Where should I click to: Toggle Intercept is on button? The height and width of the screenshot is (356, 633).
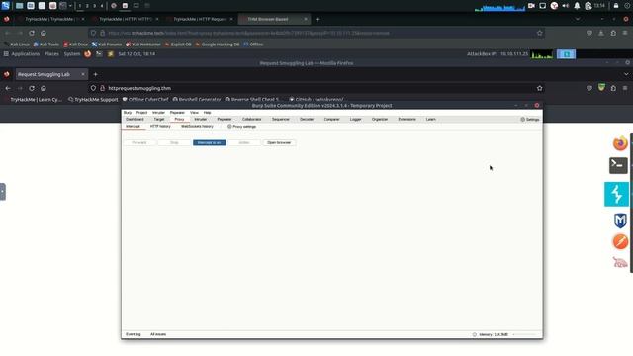pos(209,142)
